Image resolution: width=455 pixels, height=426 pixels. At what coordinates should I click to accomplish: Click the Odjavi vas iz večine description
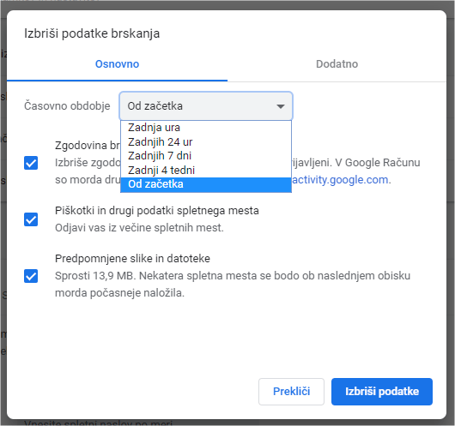pos(139,228)
